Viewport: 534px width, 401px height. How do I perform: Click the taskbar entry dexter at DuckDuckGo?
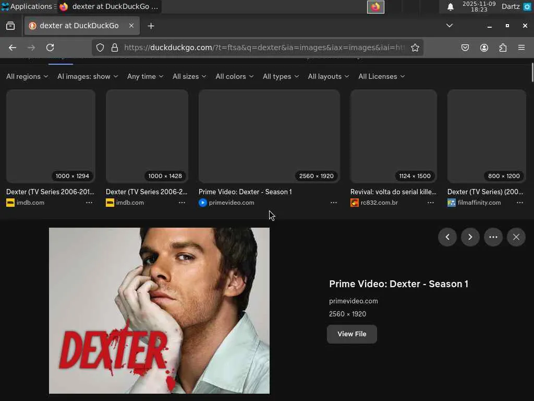click(x=110, y=6)
